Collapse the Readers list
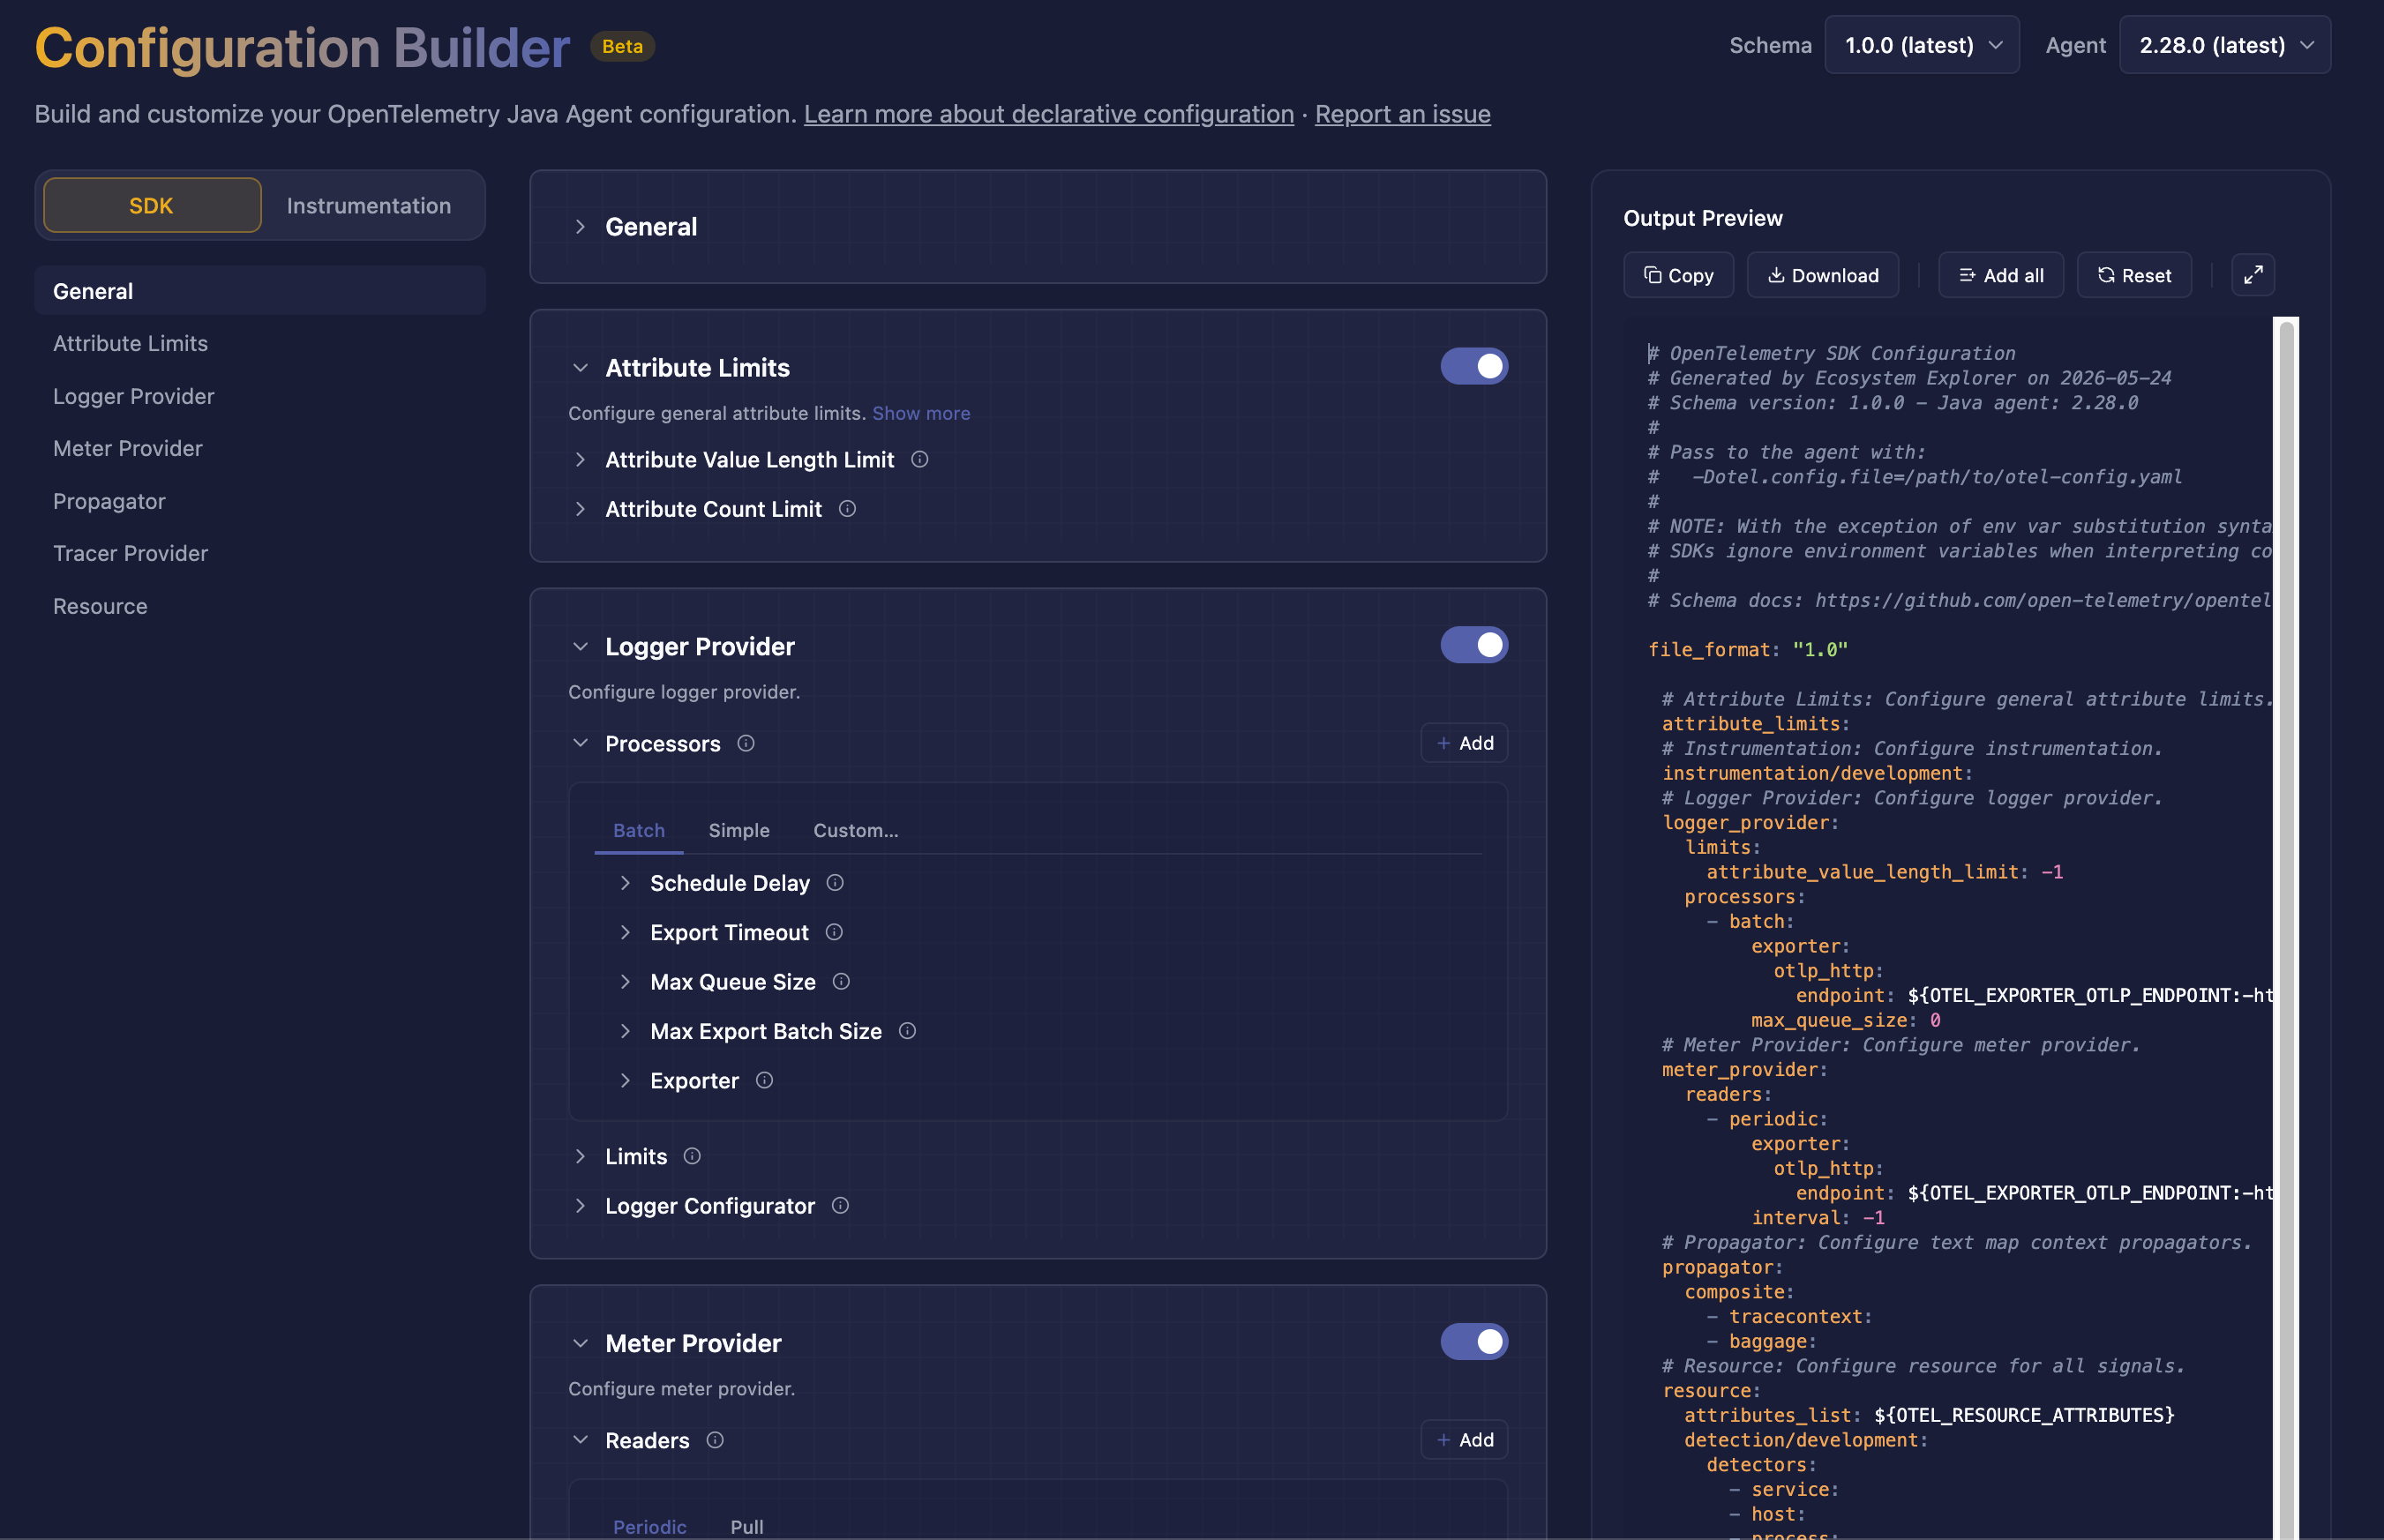 point(581,1440)
